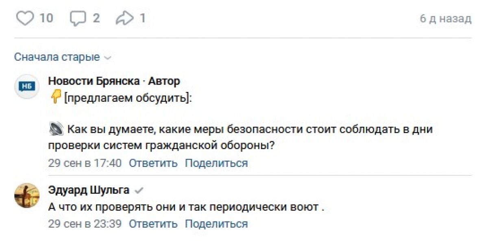The image size is (488, 241).
Task: Click the chevron next to Сначала старые
Action: (108, 58)
